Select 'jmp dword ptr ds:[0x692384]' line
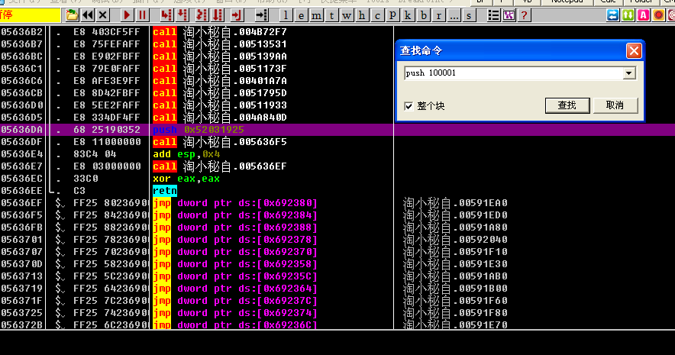The height and width of the screenshot is (355, 675). (235, 215)
